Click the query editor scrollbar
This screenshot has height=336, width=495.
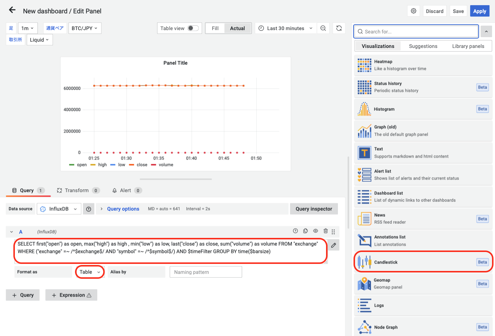coord(348,192)
